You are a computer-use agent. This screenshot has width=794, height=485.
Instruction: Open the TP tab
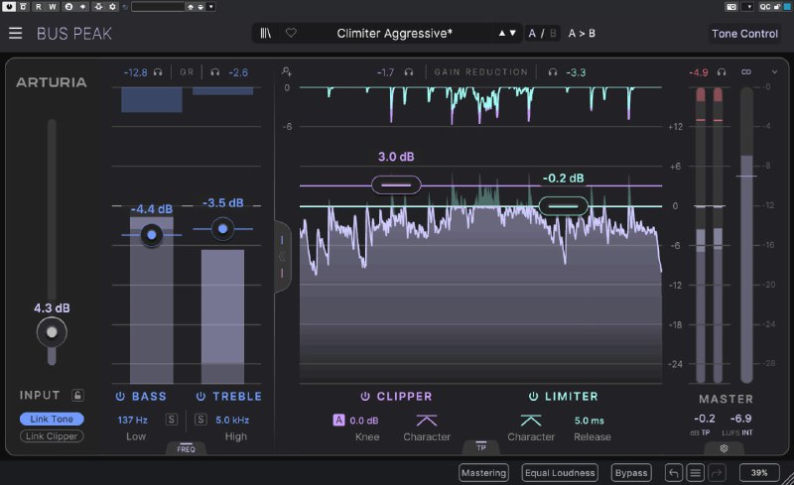tap(481, 447)
